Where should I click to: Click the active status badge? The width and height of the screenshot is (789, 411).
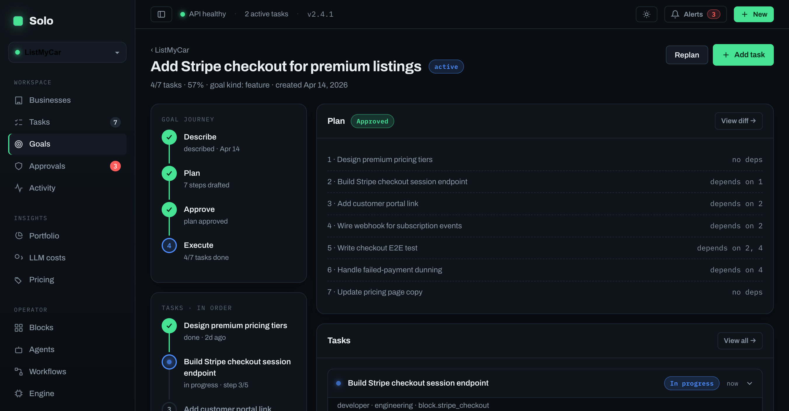[x=446, y=67]
